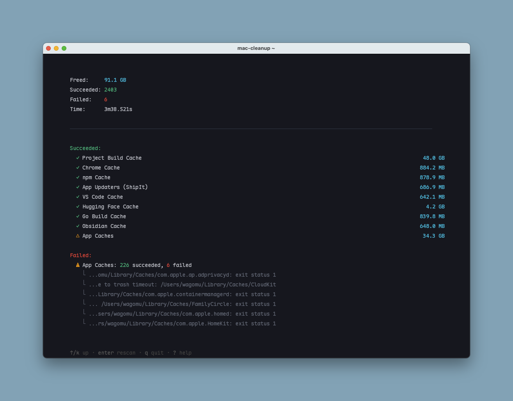Click the yellow minimize window button
The height and width of the screenshot is (401, 513).
pyautogui.click(x=56, y=48)
